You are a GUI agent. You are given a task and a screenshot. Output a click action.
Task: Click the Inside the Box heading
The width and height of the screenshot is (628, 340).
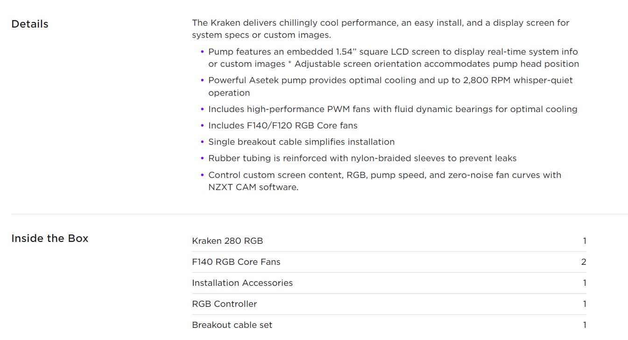pyautogui.click(x=49, y=238)
